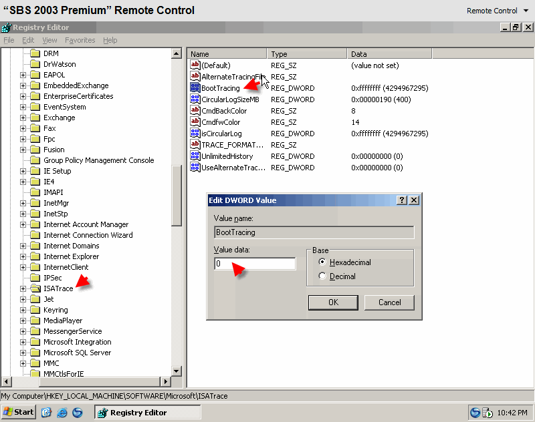535x422 pixels.
Task: Click the tree scroll up arrow
Action: (x=177, y=53)
